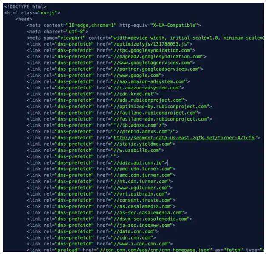
Task: Click the //data.cnn.com href value
Action: pyautogui.click(x=135, y=231)
